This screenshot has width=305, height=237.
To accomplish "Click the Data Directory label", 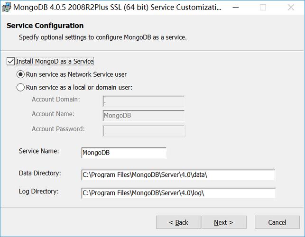I will coord(40,173).
